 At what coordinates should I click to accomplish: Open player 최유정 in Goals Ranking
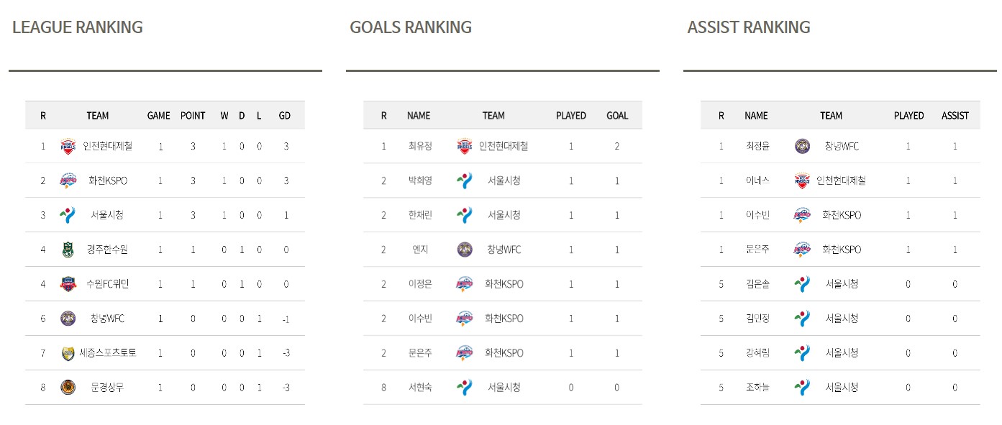(419, 146)
